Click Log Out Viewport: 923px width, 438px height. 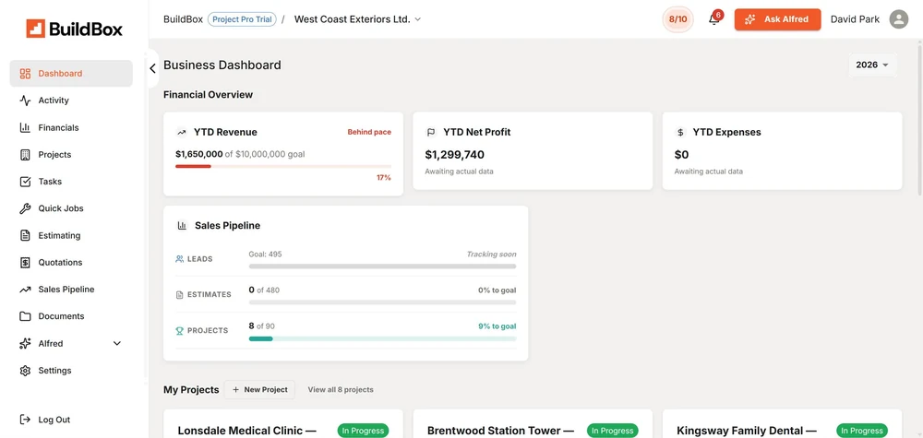[71, 420]
